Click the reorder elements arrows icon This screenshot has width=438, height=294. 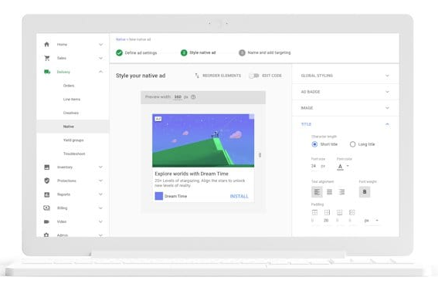(197, 76)
